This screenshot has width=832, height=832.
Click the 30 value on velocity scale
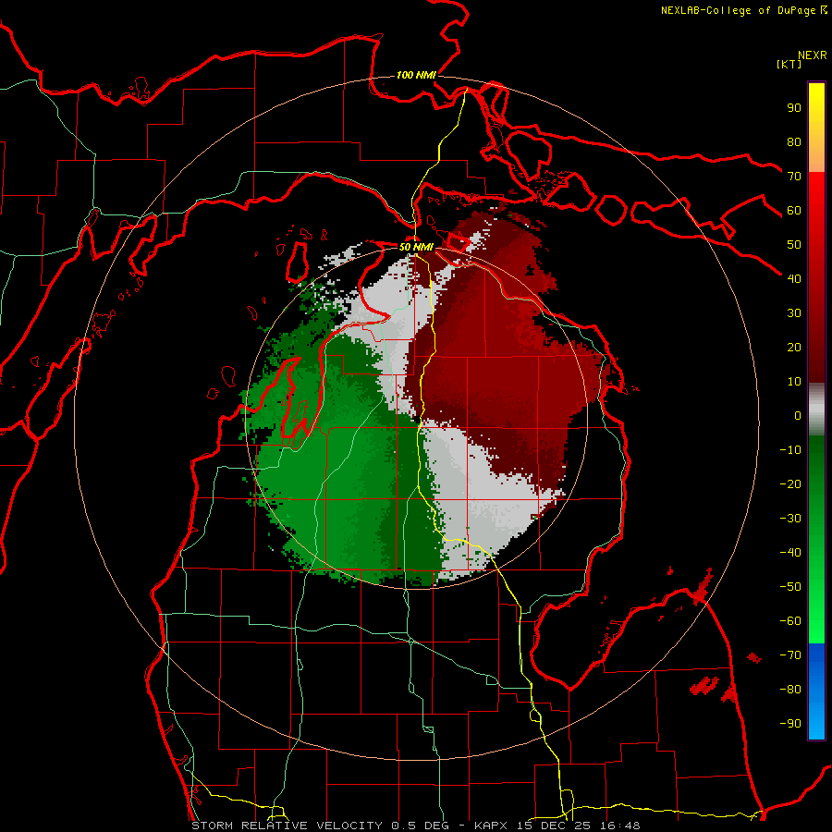pyautogui.click(x=794, y=313)
